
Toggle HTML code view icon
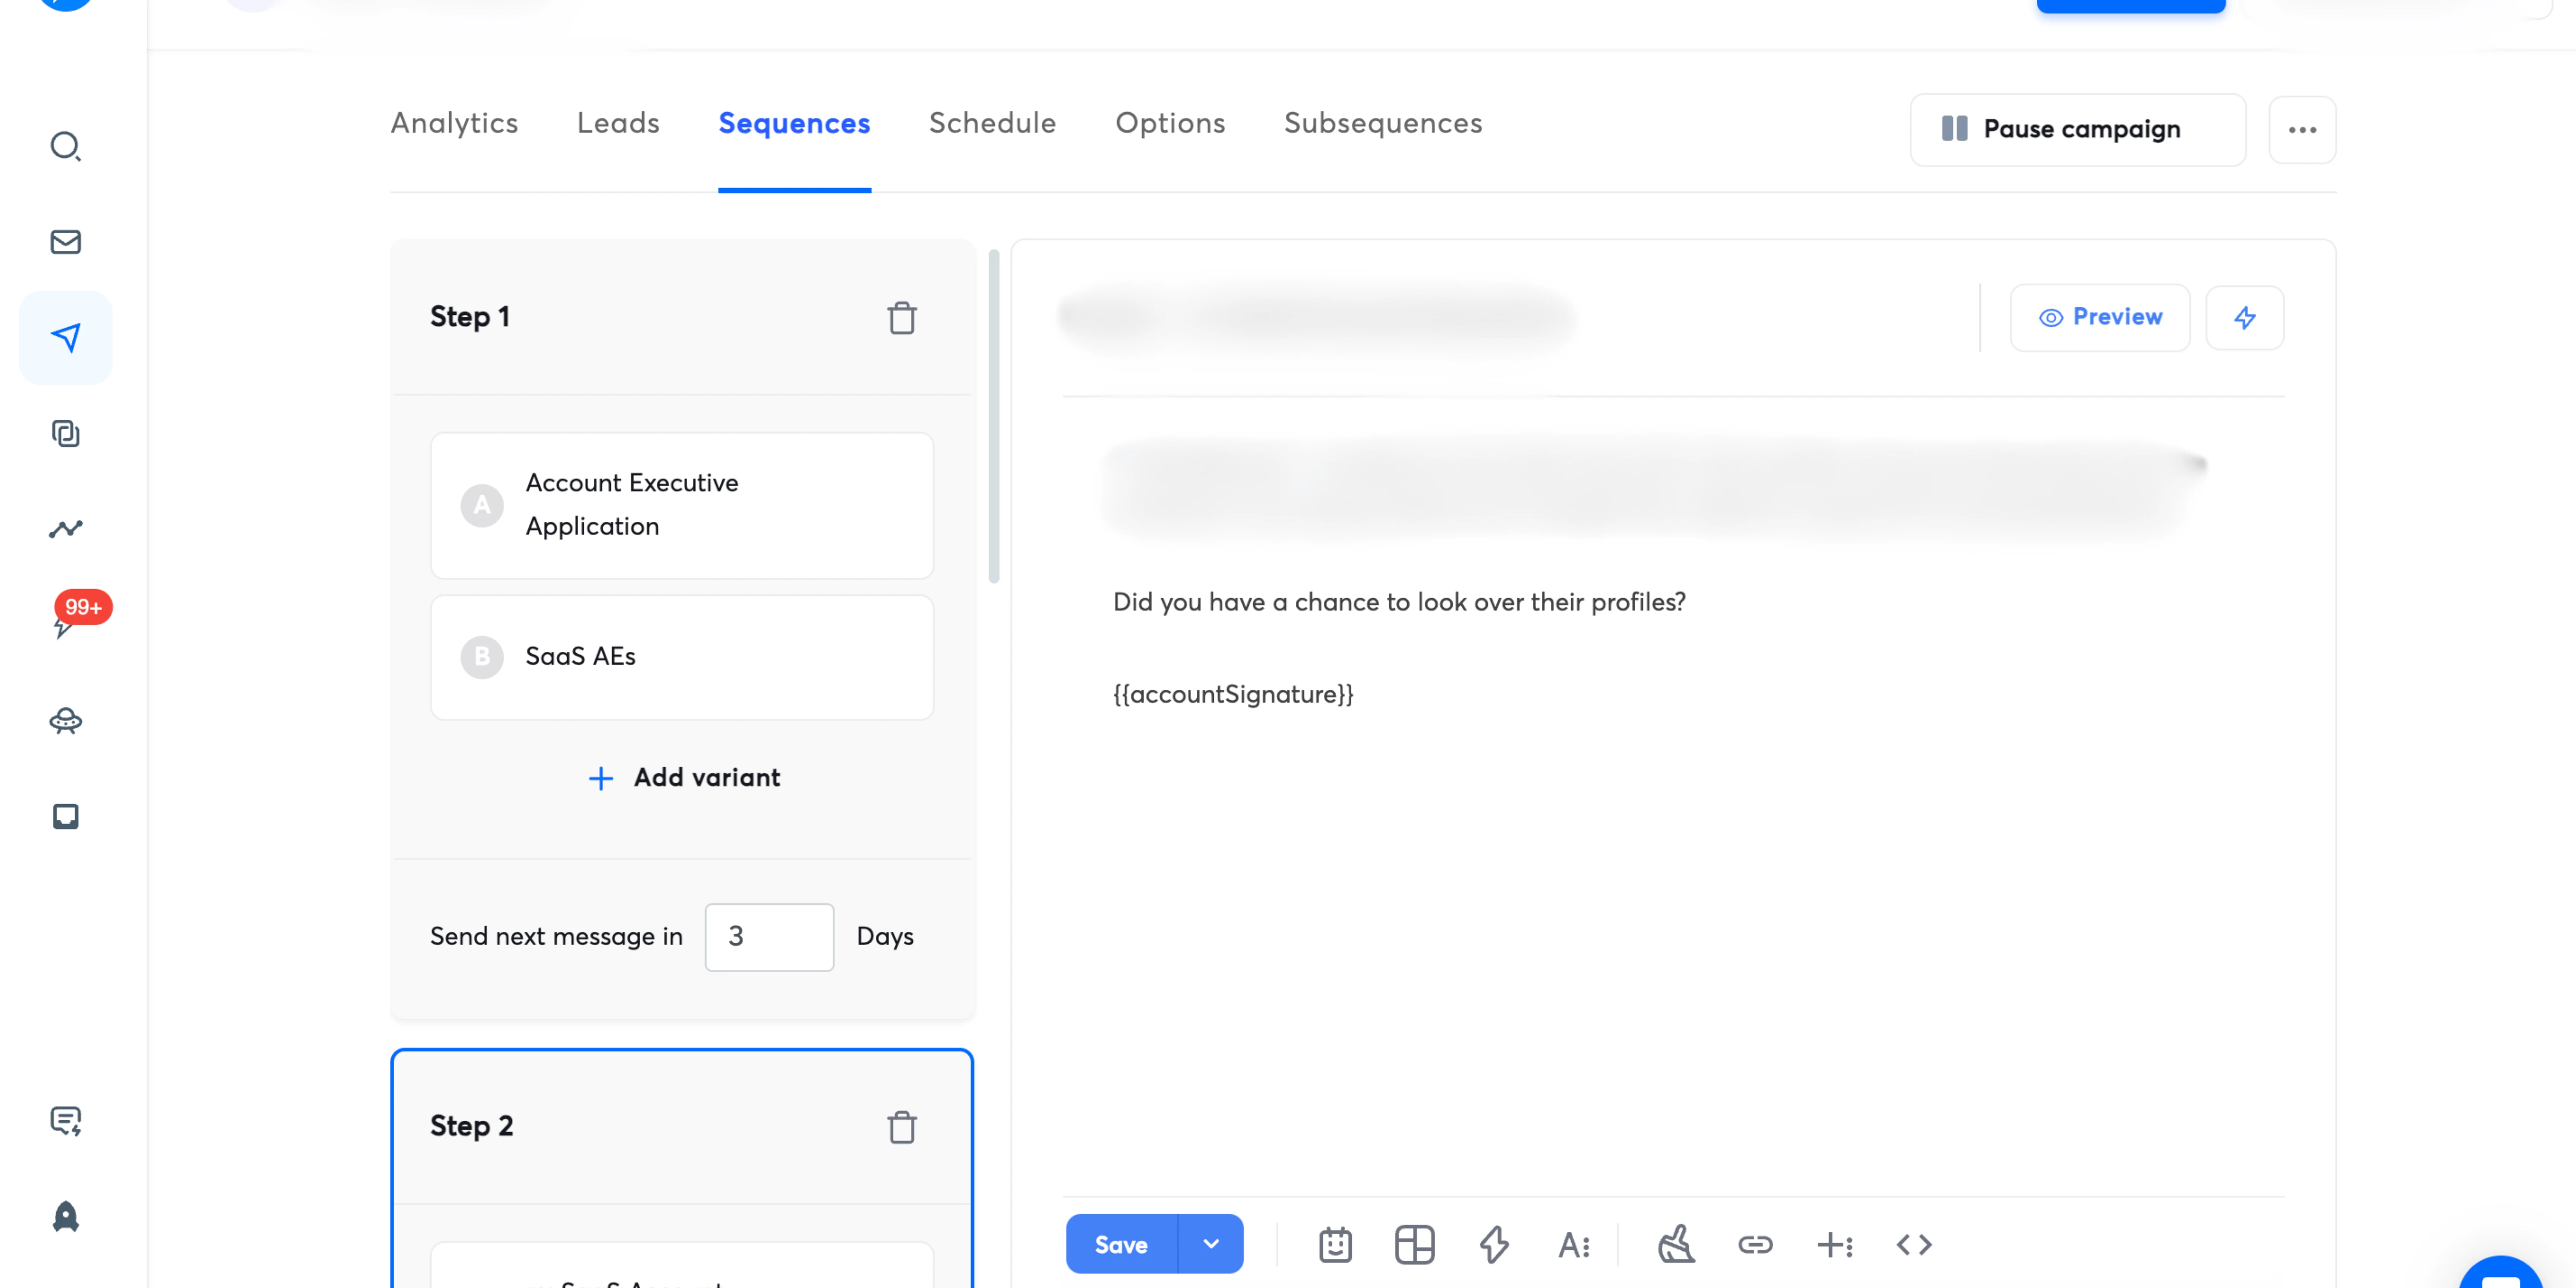point(1914,1245)
